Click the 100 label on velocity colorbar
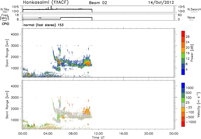 (x=189, y=98)
